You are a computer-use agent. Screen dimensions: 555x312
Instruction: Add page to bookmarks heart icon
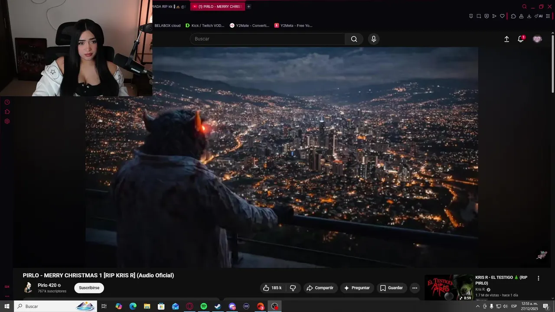click(x=502, y=16)
